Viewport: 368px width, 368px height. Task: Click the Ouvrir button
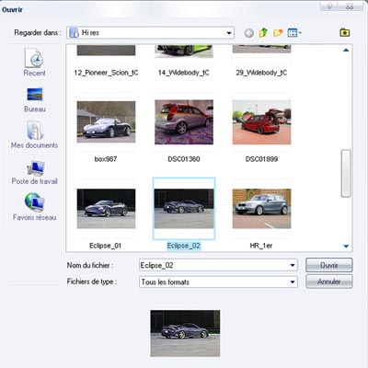(x=329, y=265)
